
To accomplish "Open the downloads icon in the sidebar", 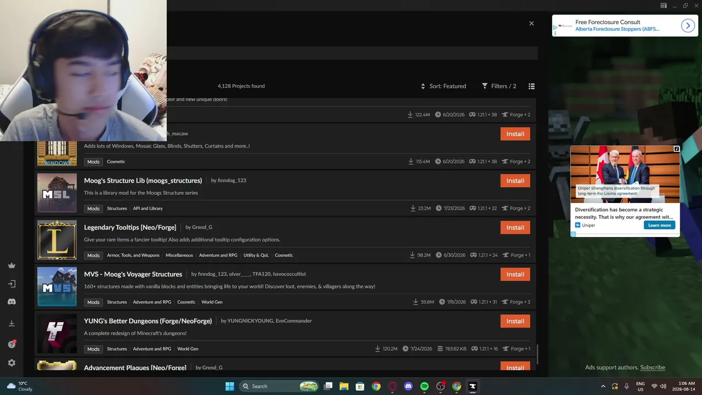I will coord(12,324).
